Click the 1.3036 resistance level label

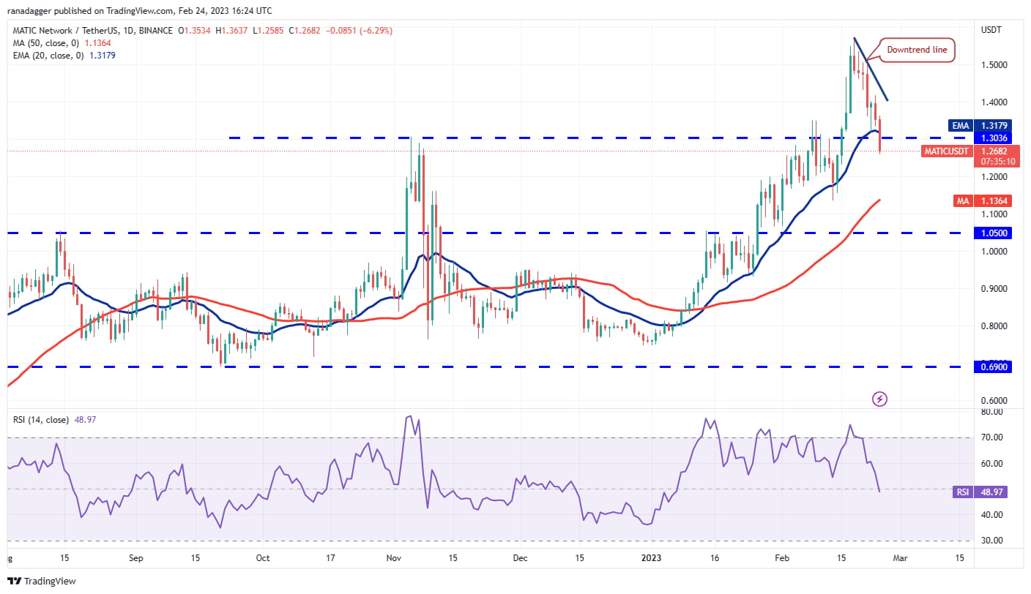[994, 138]
